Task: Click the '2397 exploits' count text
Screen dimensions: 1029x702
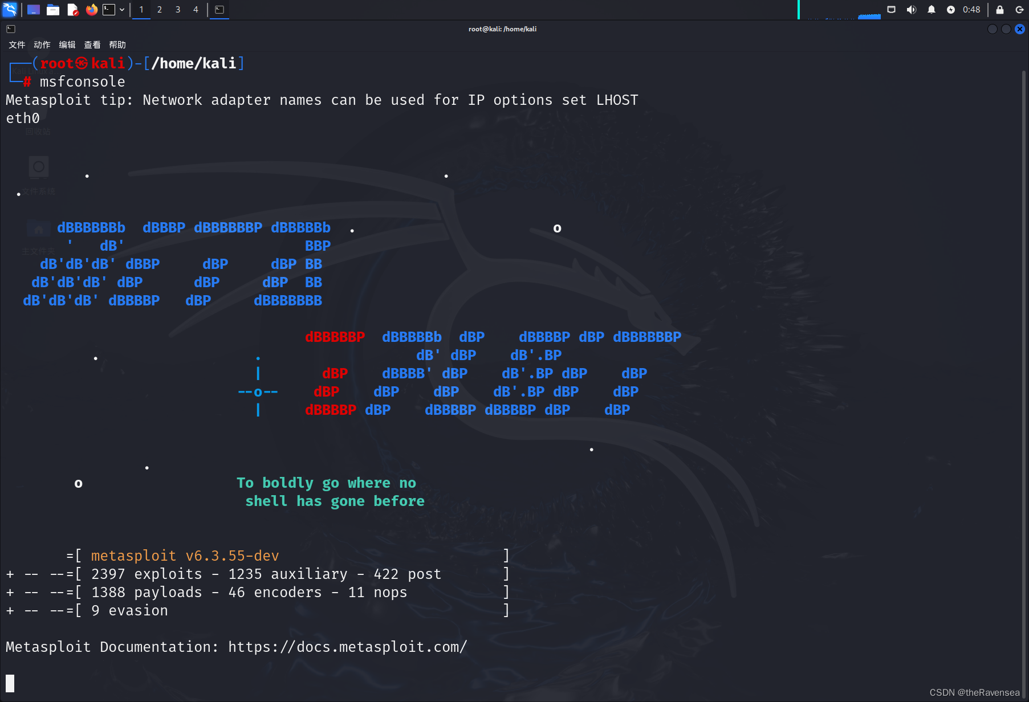Action: [x=147, y=574]
